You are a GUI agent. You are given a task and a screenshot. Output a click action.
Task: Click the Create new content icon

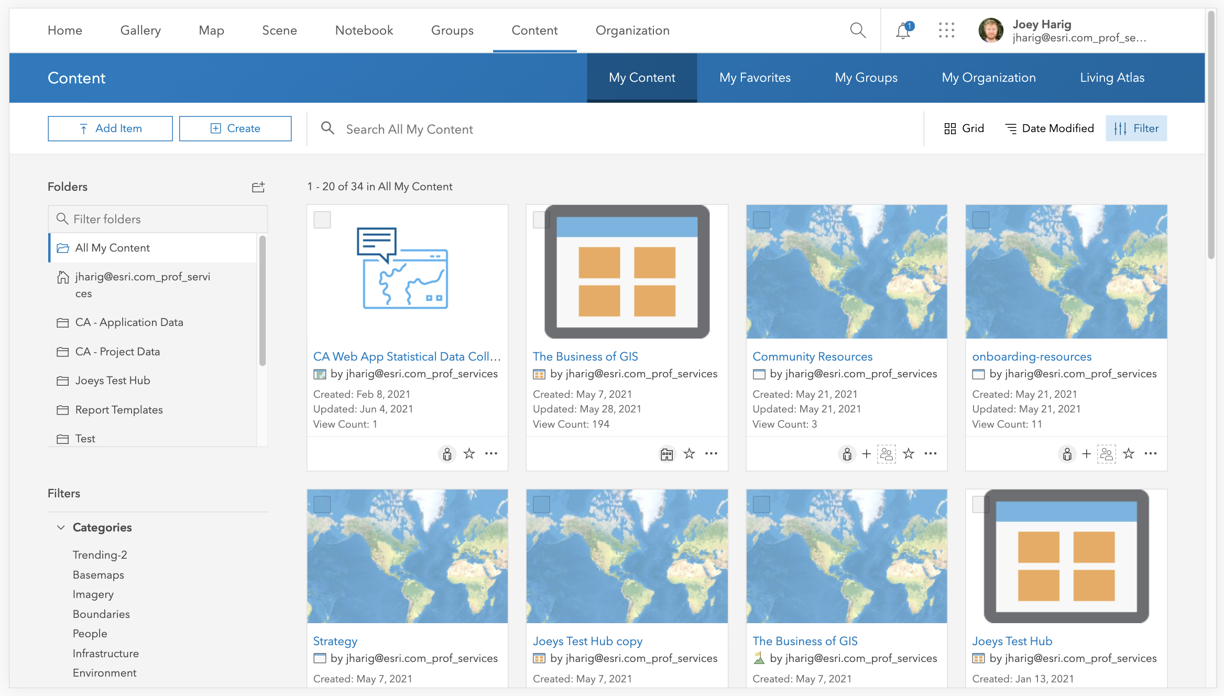click(235, 128)
